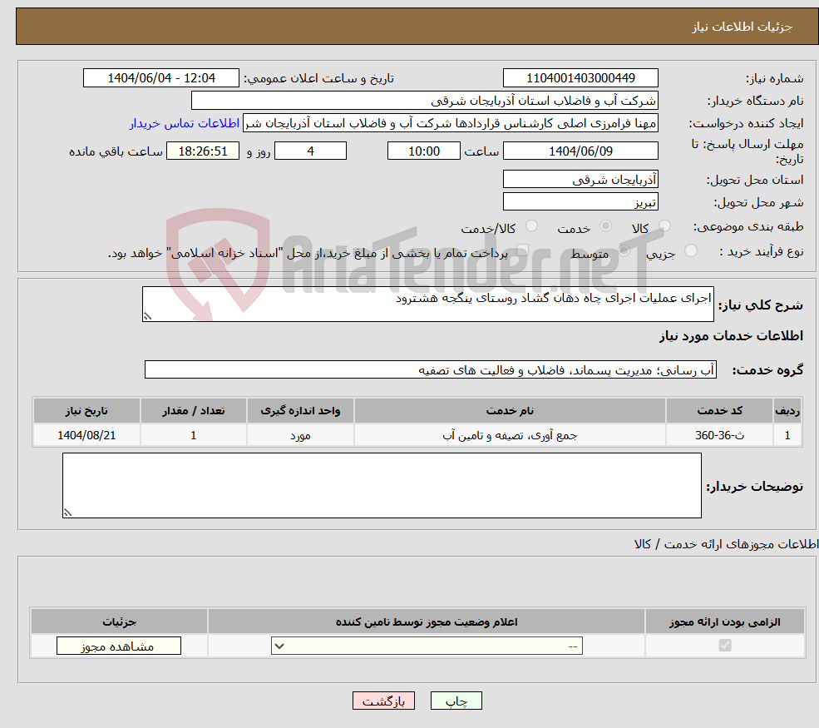Select the خدمت radio option

(x=606, y=225)
